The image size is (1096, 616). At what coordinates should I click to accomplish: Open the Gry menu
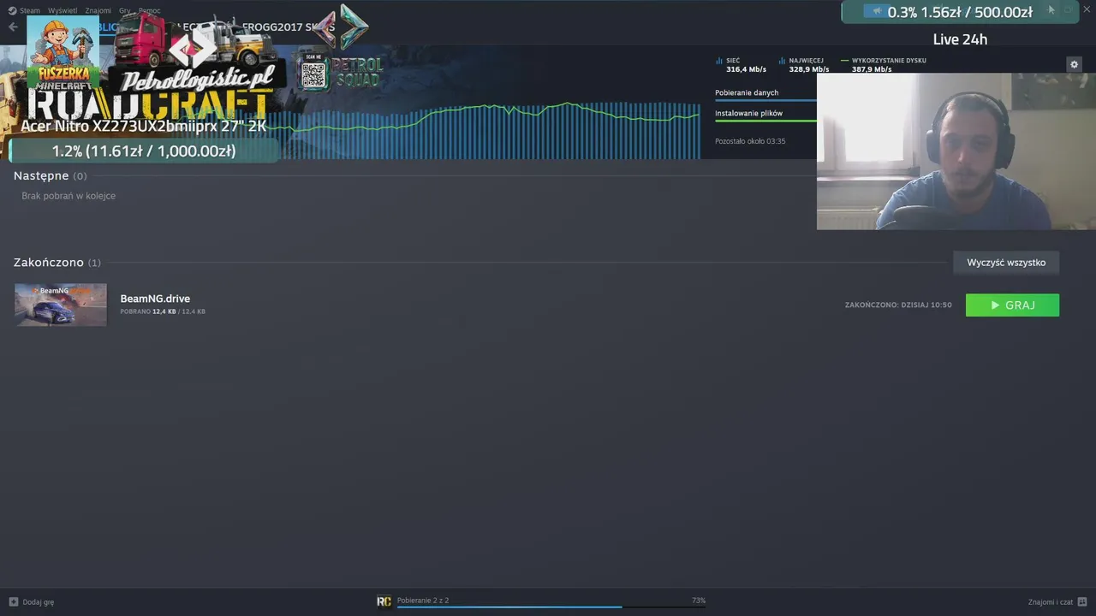pos(125,11)
